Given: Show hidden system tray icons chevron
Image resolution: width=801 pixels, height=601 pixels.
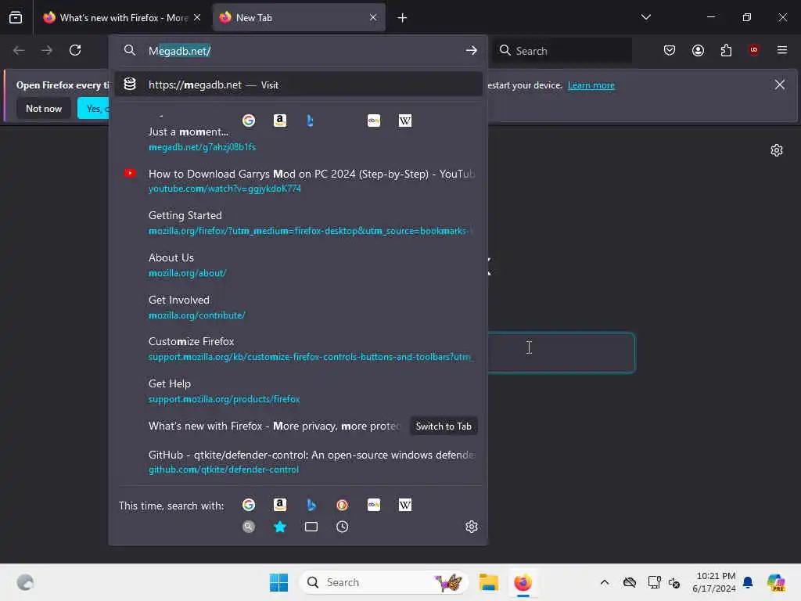Looking at the screenshot, I should coord(605,582).
